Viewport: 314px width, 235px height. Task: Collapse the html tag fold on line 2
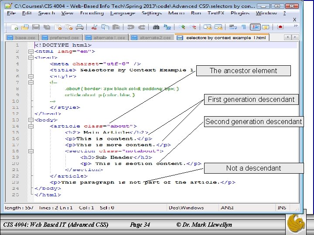(30, 51)
